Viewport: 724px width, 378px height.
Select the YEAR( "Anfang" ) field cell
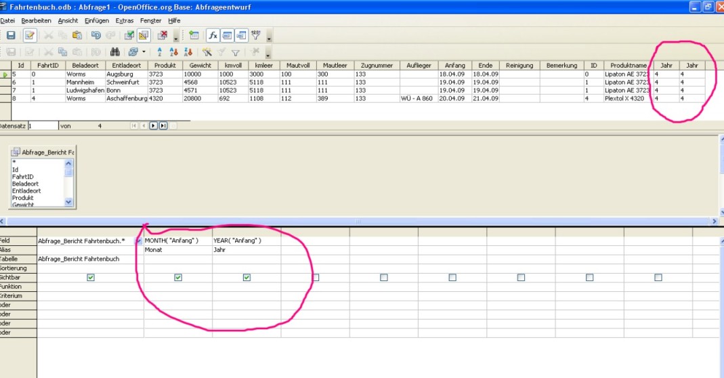click(247, 240)
